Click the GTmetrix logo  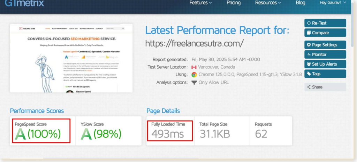[x=24, y=3]
